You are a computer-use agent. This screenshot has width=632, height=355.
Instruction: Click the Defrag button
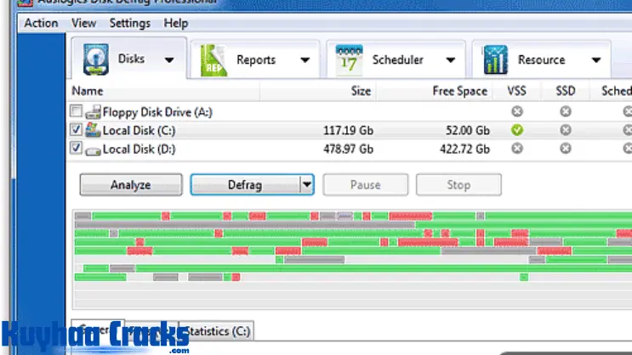pos(244,184)
